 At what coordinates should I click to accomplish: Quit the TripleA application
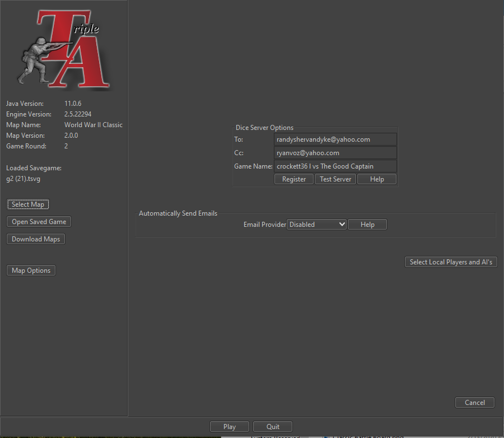tap(273, 427)
